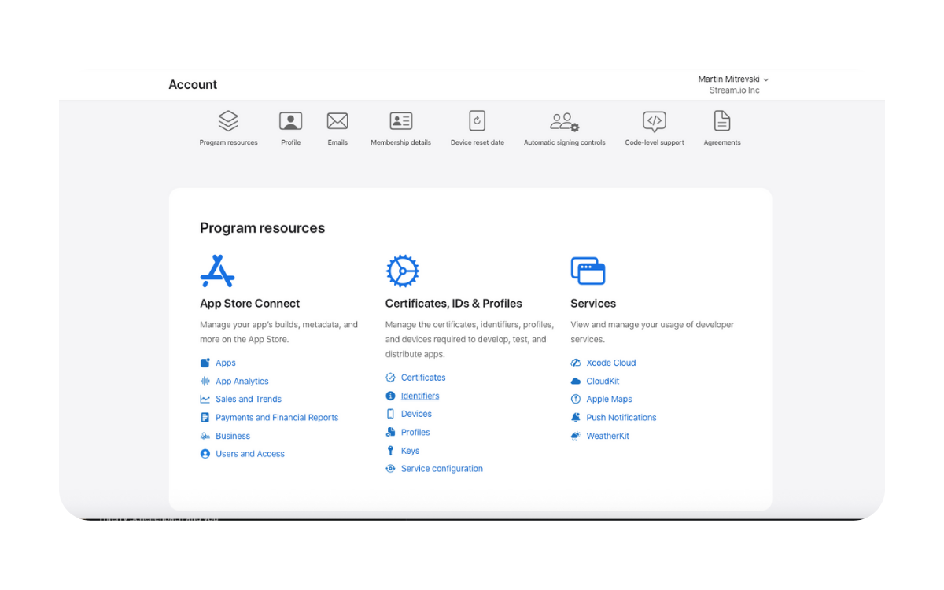Click the Sales and Trends chart icon
The height and width of the screenshot is (590, 944).
tap(205, 400)
